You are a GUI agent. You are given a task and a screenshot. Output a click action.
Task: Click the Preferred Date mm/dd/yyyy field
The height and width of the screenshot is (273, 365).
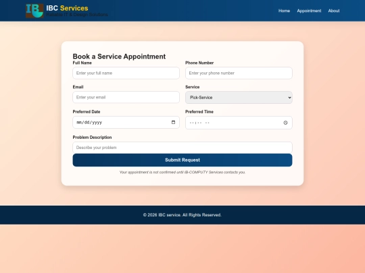click(126, 122)
